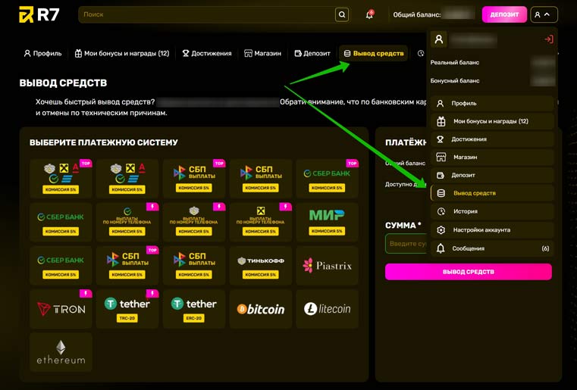Switch to Достижения tab
This screenshot has width=577, height=390.
pos(207,54)
